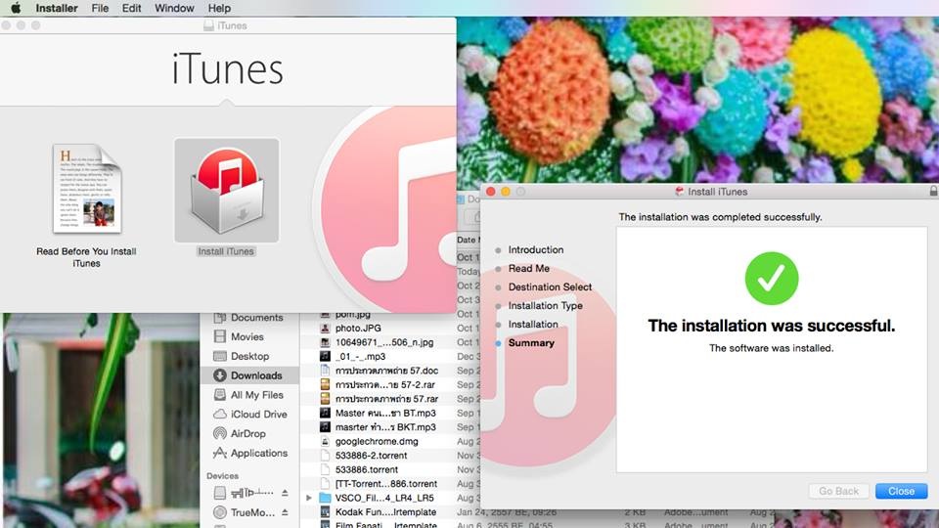Select the VSCO_Fil...4_LR4_LR5 folder

384,498
